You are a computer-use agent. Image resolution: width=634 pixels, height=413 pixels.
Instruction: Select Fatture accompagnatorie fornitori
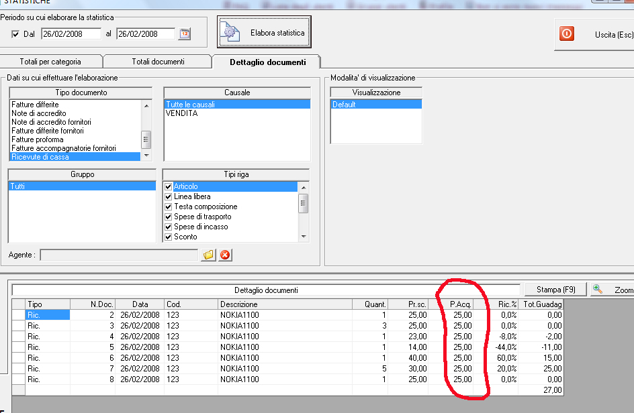coord(75,148)
